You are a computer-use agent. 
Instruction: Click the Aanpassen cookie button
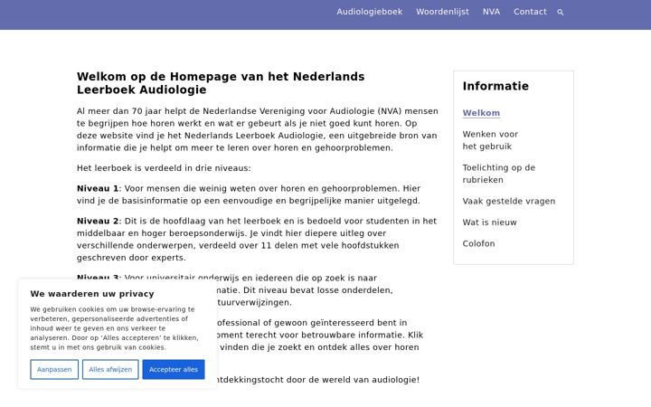point(54,370)
